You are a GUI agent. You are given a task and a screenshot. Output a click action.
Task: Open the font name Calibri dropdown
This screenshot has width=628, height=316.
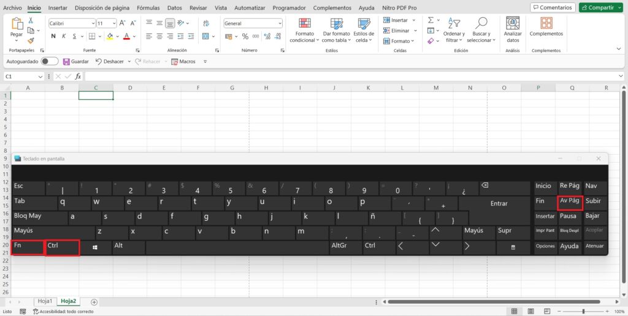click(x=93, y=24)
